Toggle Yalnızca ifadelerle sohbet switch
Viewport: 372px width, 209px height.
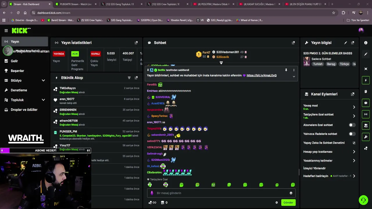pos(352,134)
